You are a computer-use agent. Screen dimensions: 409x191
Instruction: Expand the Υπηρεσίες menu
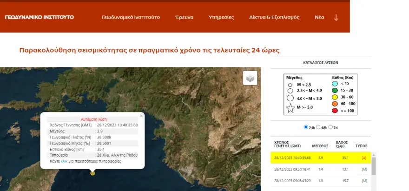pyautogui.click(x=221, y=17)
